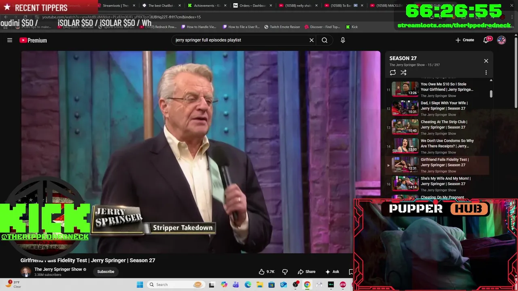
Task: Open Microsoft Edge from the taskbar
Action: click(x=248, y=285)
